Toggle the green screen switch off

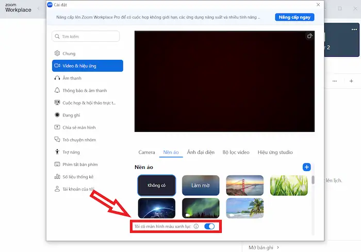coord(209,226)
